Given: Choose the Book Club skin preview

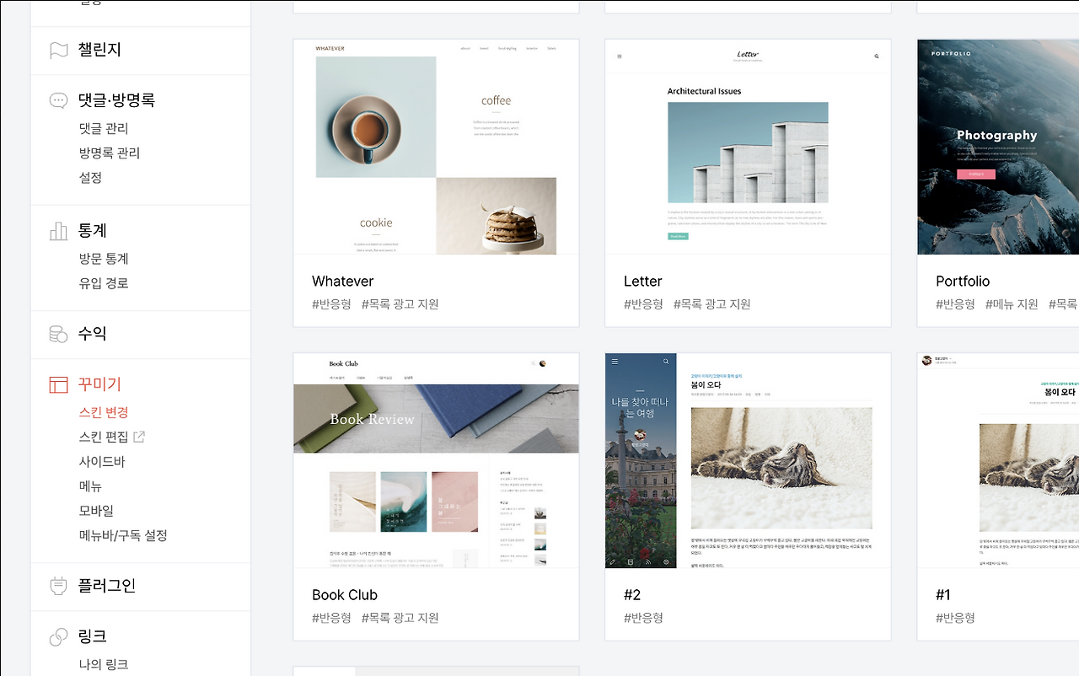Looking at the screenshot, I should pos(436,460).
